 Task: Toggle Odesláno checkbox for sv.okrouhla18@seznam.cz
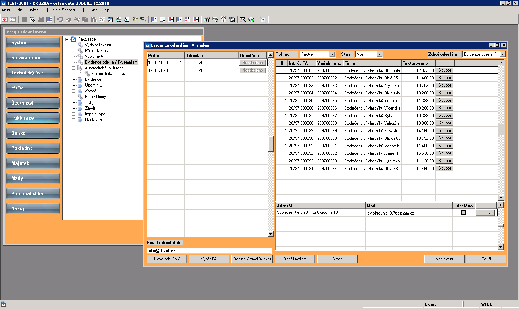[x=463, y=213]
